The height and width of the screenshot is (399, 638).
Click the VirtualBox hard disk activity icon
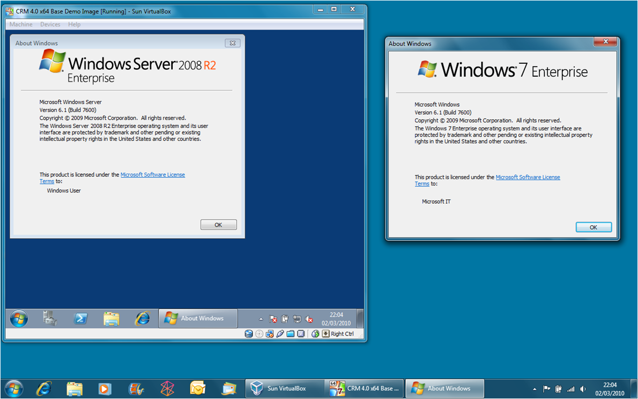coord(249,334)
